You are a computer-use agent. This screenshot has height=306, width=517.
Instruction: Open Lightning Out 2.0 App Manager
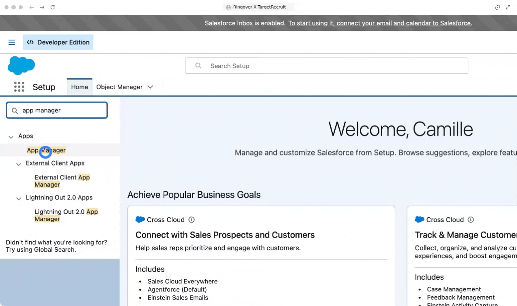pos(66,215)
